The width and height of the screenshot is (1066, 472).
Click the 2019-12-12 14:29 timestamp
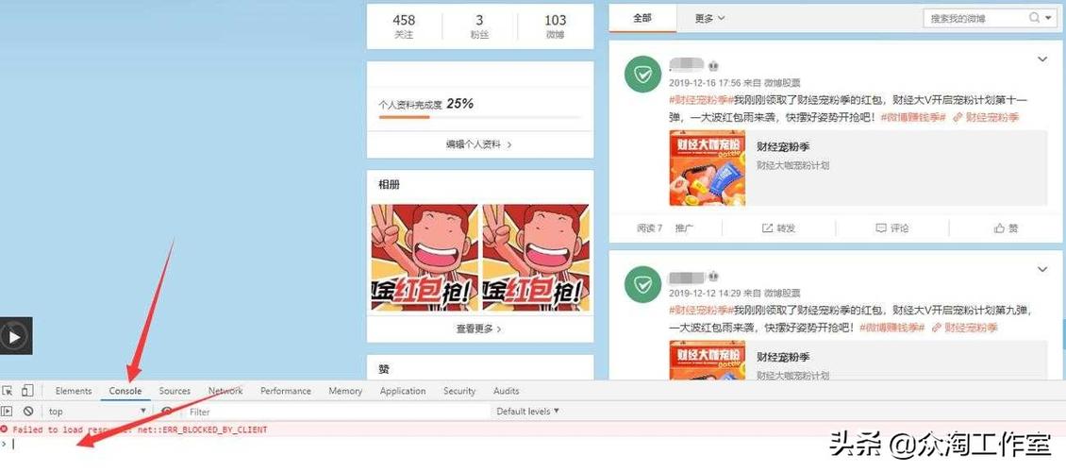(x=703, y=294)
